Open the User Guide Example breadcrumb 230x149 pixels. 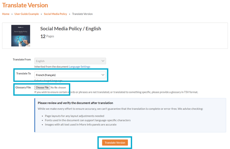tap(27, 14)
